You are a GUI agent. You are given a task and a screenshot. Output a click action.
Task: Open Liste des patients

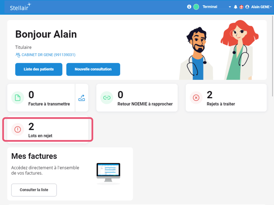click(39, 69)
